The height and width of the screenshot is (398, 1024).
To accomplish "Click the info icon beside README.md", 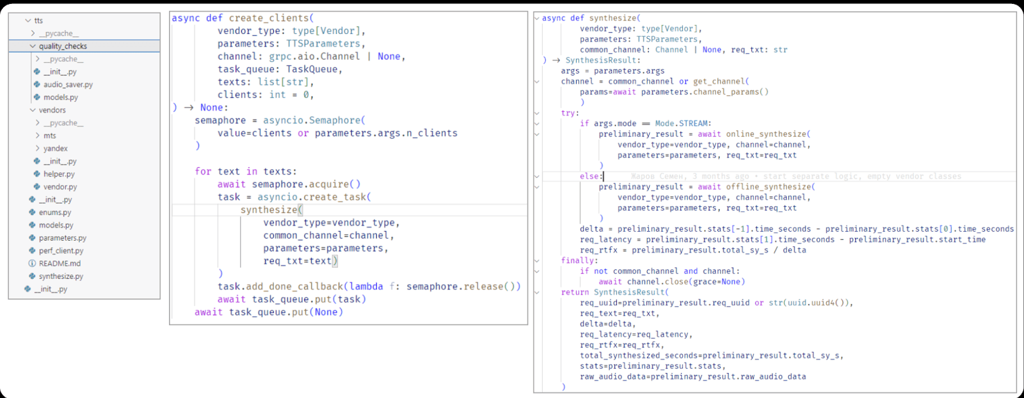I will click(x=32, y=264).
